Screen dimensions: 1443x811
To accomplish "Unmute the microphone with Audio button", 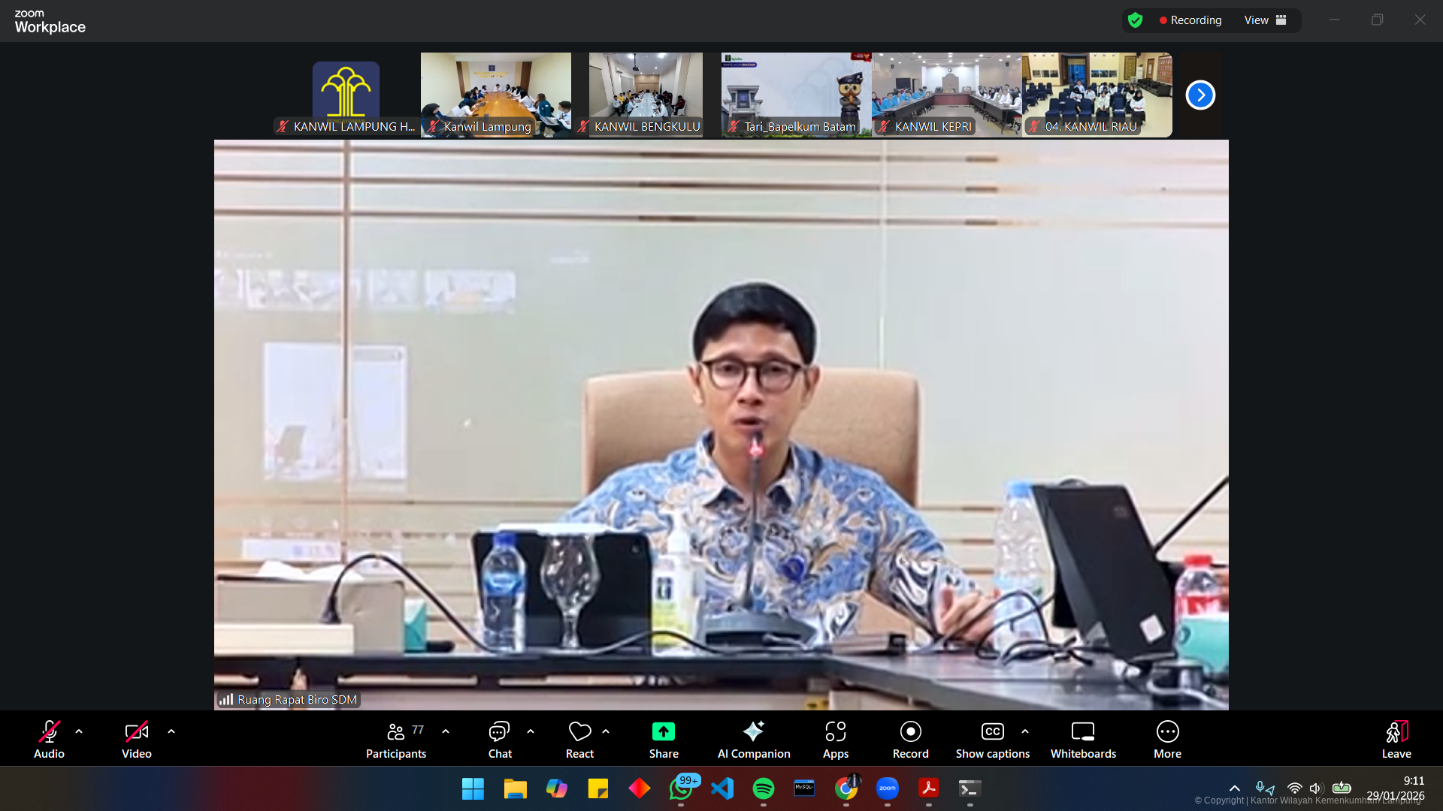I will pyautogui.click(x=49, y=740).
